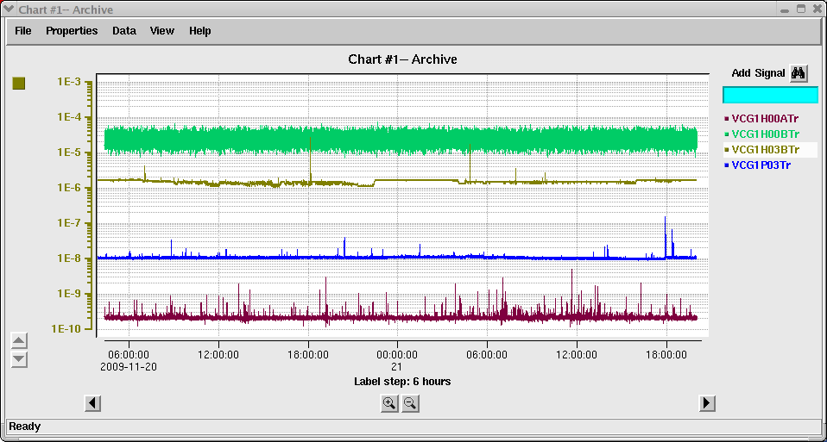Shift the time axis right
Screen dimensions: 827x442
(x=707, y=403)
